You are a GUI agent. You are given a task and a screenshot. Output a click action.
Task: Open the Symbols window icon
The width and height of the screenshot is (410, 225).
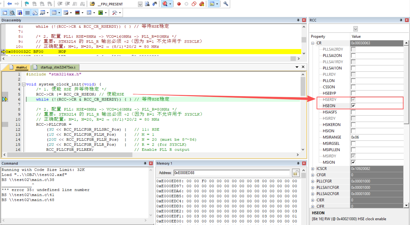click(x=20, y=13)
